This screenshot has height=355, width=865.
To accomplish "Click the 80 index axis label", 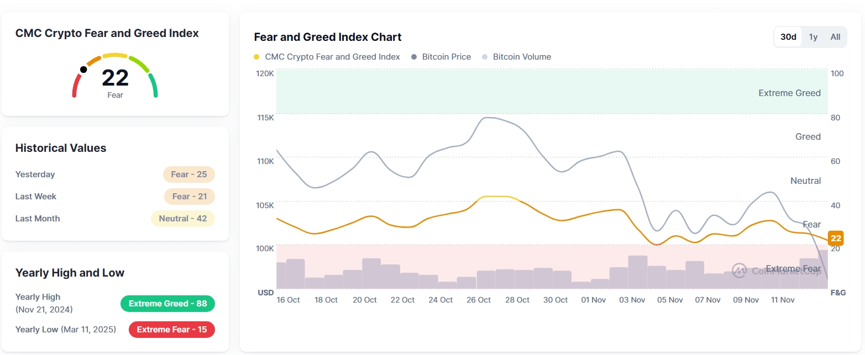I will (835, 118).
